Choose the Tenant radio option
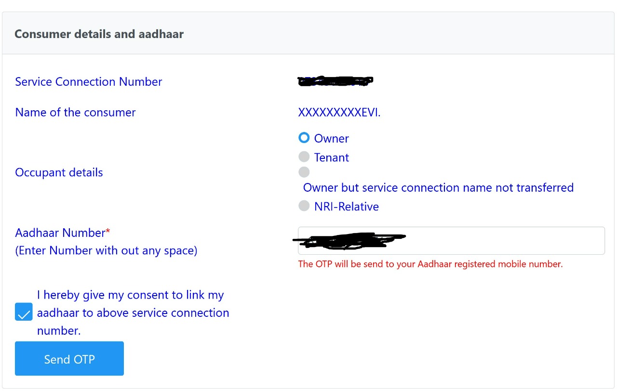Viewport: 617px width, 392px height. 304,157
